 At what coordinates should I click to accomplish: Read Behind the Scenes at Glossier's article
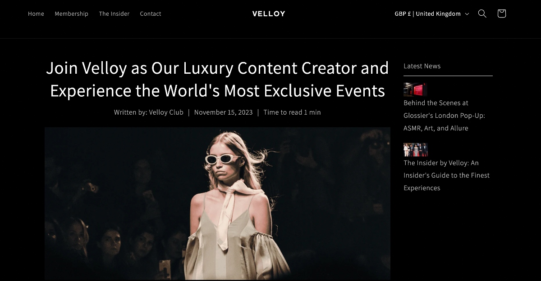[444, 116]
